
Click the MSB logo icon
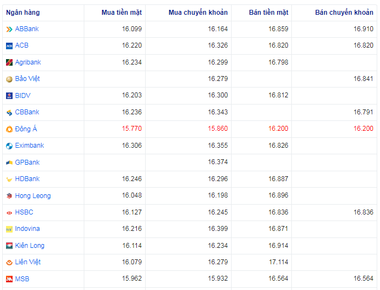point(9,279)
